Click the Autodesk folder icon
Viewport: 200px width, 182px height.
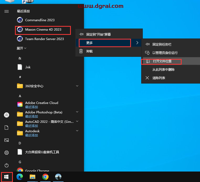tap(20, 133)
